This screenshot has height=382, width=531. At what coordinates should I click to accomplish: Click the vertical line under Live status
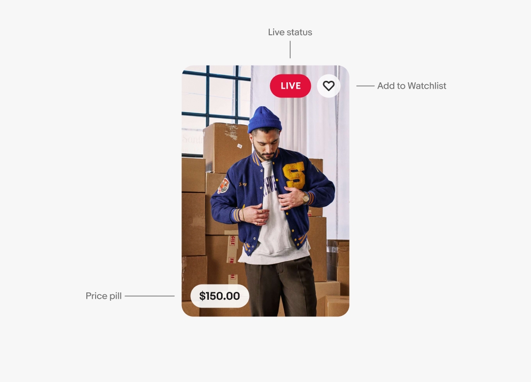290,49
